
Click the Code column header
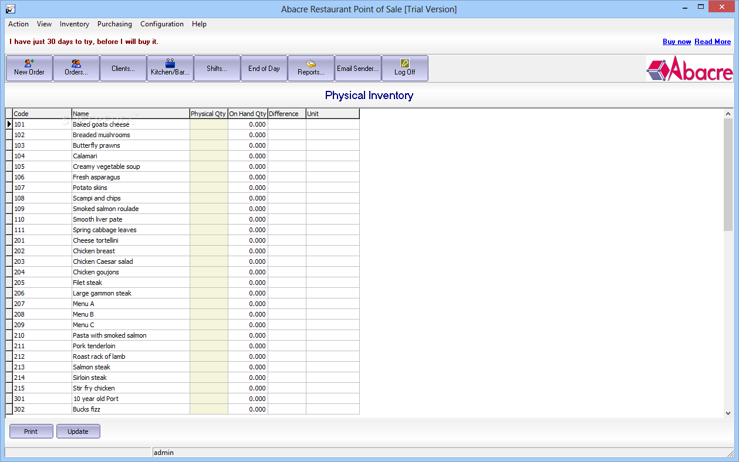(42, 114)
